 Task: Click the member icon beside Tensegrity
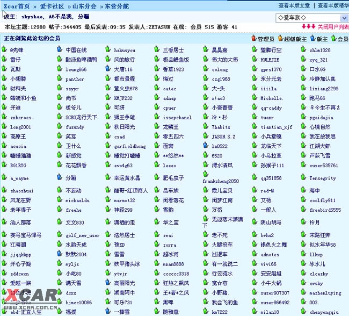click(303, 177)
